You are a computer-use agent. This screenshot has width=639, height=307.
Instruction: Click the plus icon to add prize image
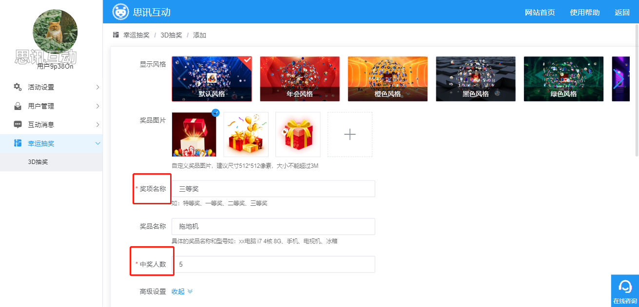point(350,135)
